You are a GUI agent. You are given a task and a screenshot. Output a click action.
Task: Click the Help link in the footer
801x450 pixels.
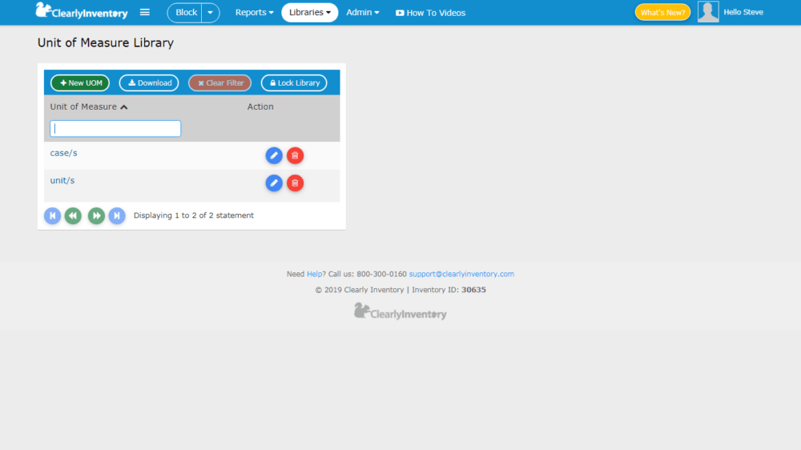pos(314,275)
